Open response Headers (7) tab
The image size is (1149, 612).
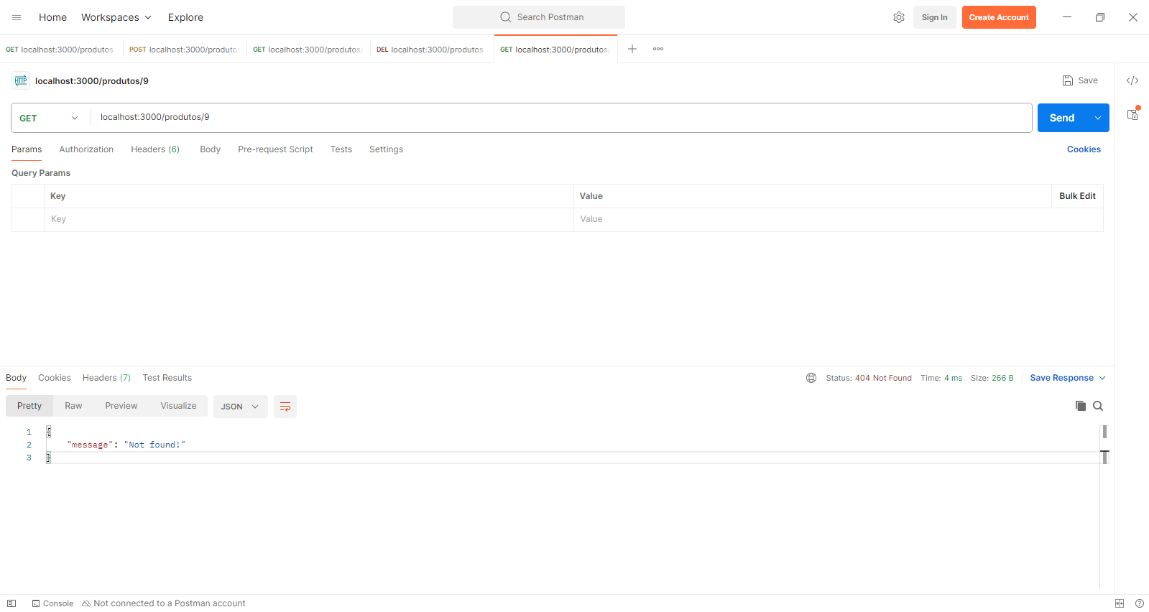coord(106,378)
